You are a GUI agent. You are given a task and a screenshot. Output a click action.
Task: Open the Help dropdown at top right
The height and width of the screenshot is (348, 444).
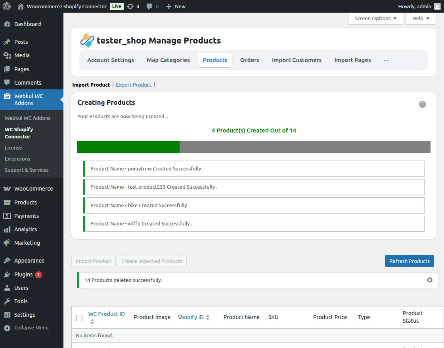click(420, 18)
